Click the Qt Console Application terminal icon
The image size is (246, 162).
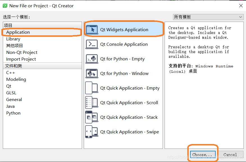92,44
